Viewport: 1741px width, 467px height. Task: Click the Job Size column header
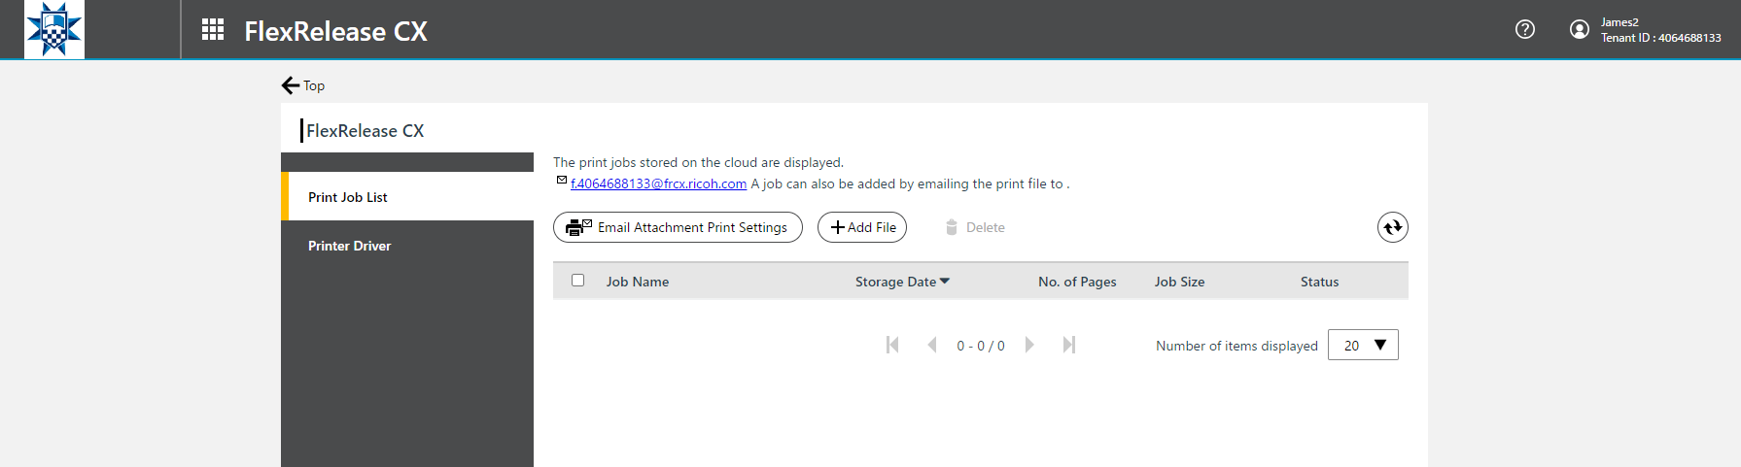[1179, 282]
